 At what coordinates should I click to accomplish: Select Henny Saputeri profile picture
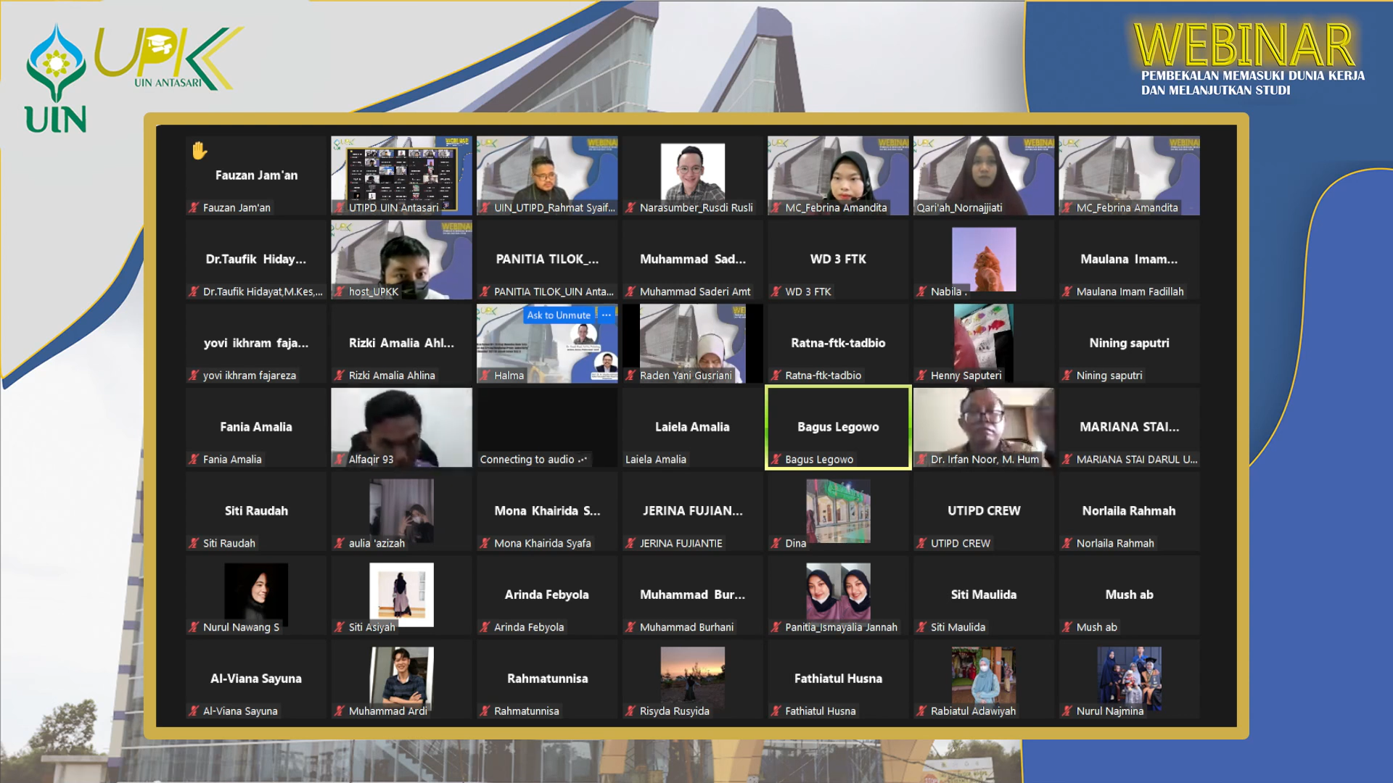tap(984, 342)
